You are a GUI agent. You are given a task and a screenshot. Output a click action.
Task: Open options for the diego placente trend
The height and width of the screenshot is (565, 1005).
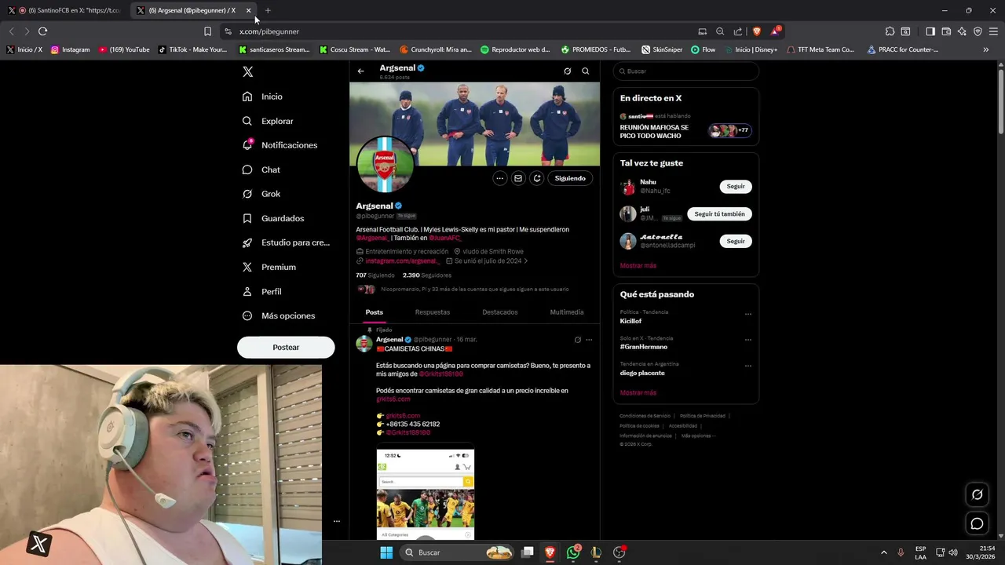click(x=748, y=366)
